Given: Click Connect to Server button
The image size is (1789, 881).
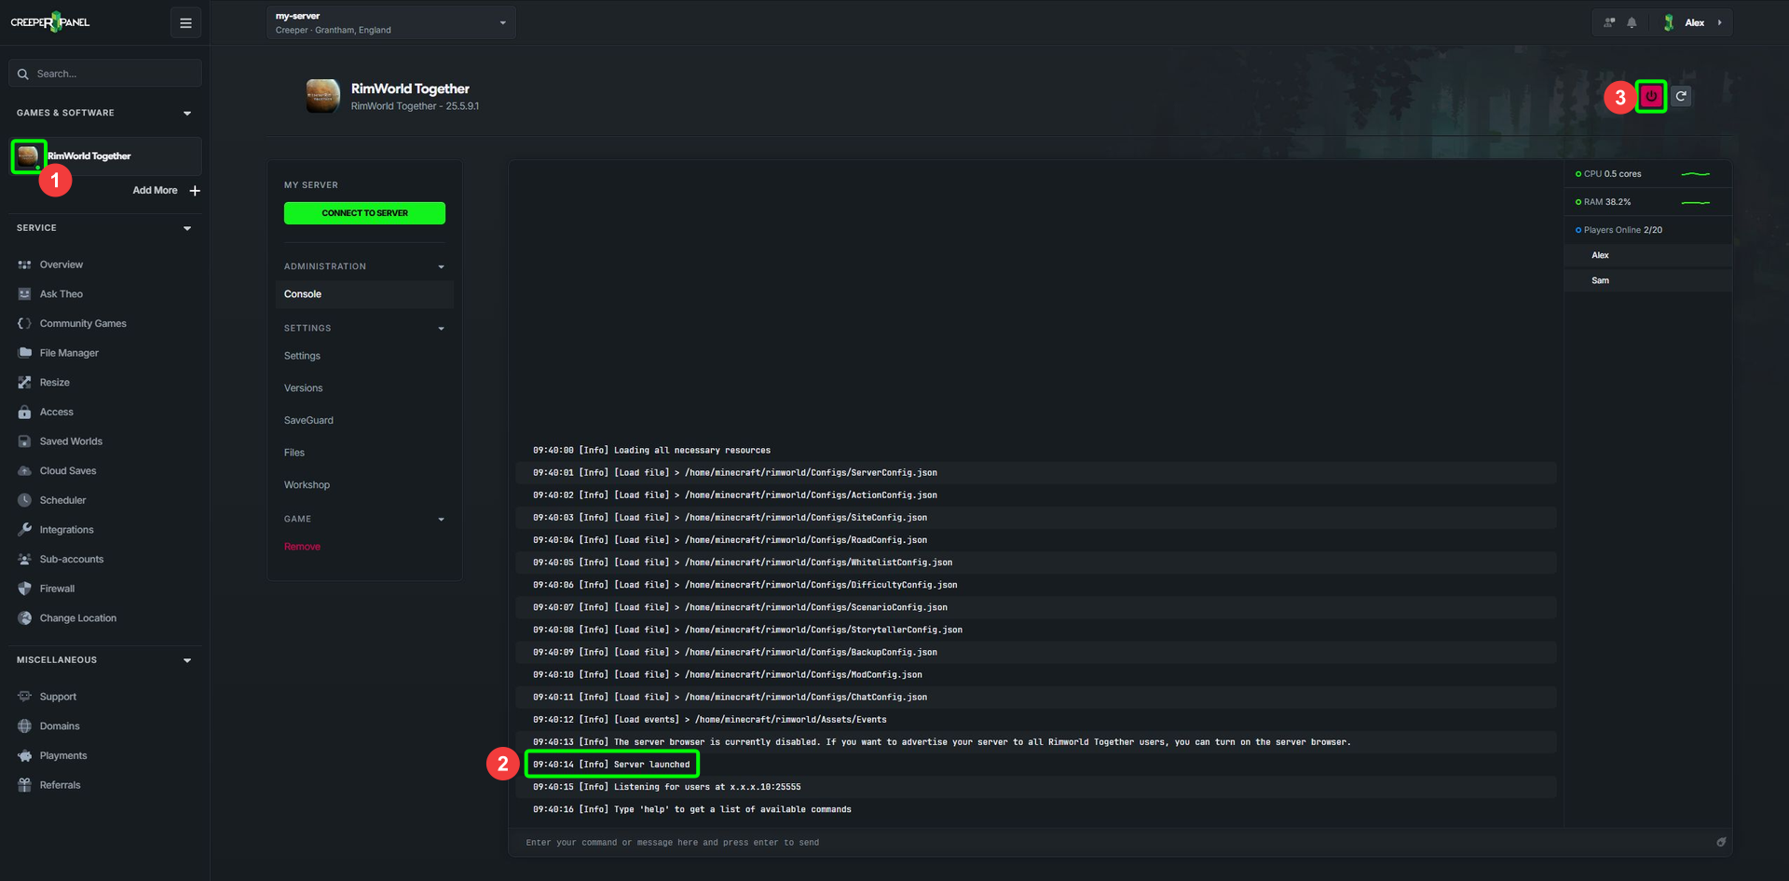Looking at the screenshot, I should [x=364, y=213].
